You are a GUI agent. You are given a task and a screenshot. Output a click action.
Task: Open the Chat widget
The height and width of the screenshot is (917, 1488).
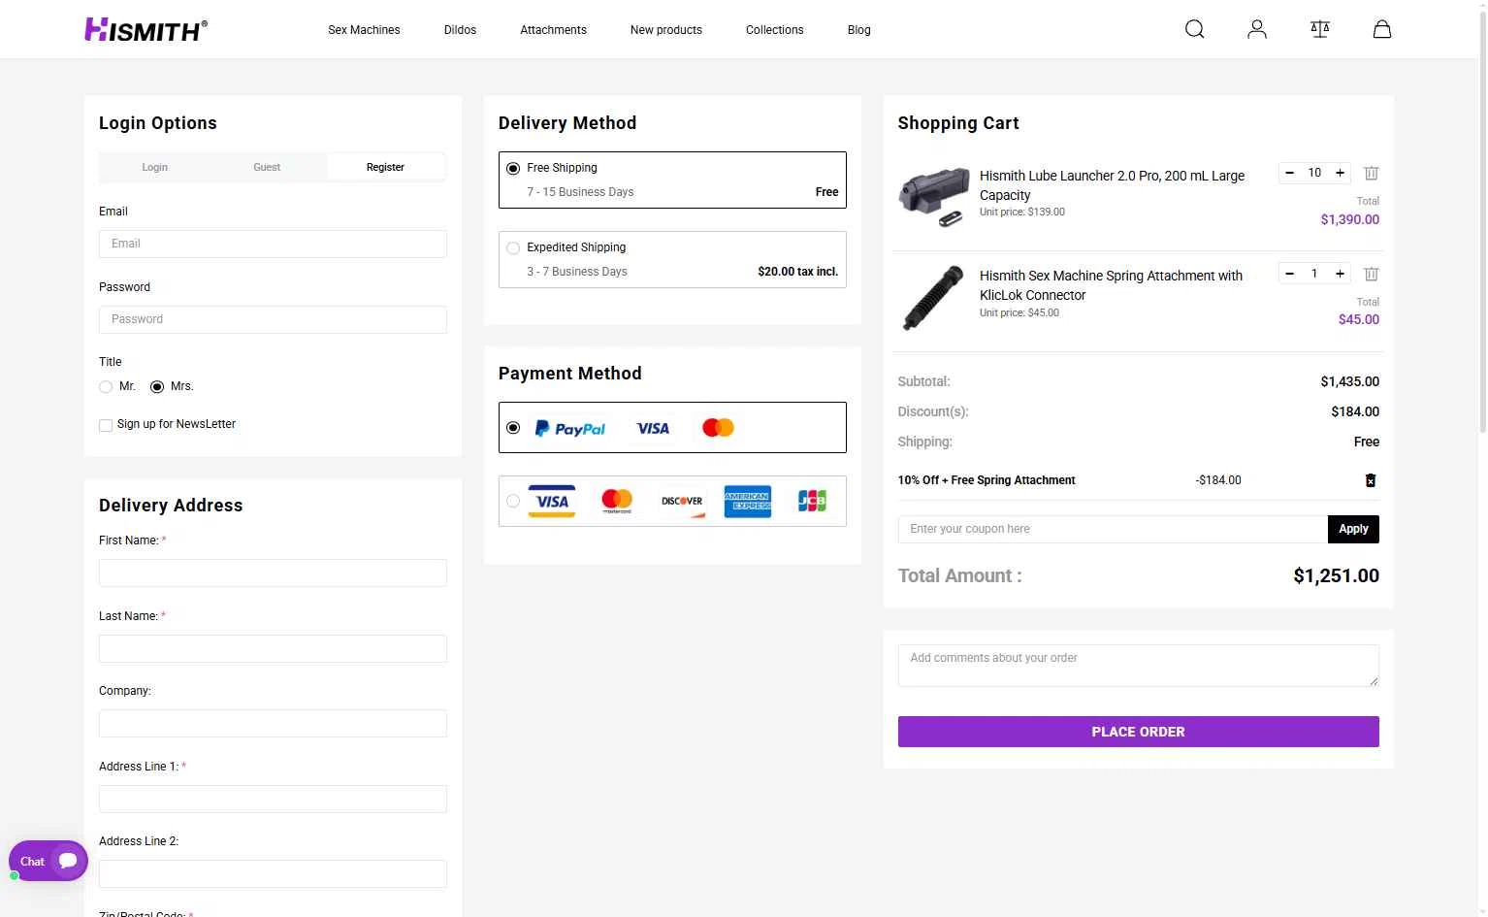click(x=49, y=861)
